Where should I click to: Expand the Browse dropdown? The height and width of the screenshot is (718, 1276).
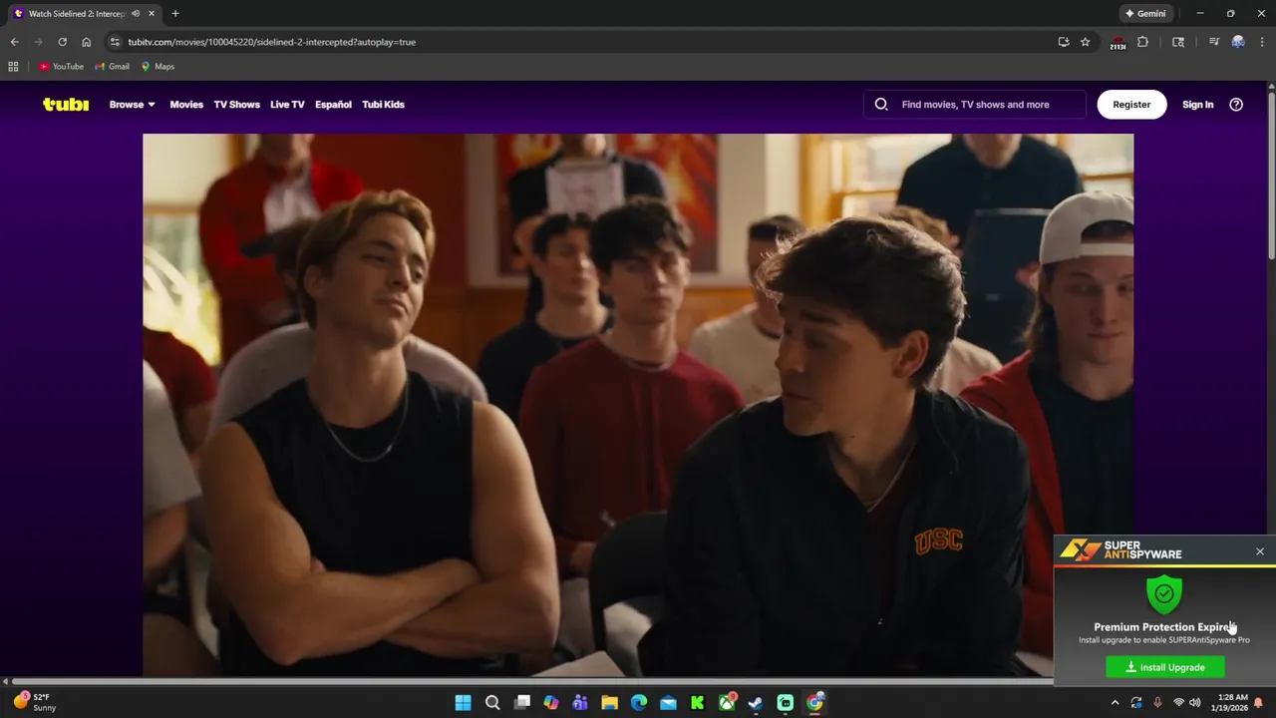132,104
